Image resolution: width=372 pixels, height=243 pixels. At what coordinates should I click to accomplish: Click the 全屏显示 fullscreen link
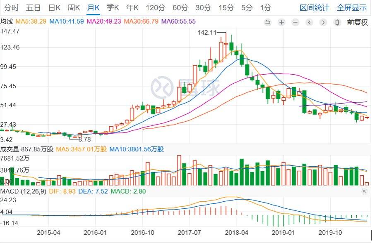point(352,7)
